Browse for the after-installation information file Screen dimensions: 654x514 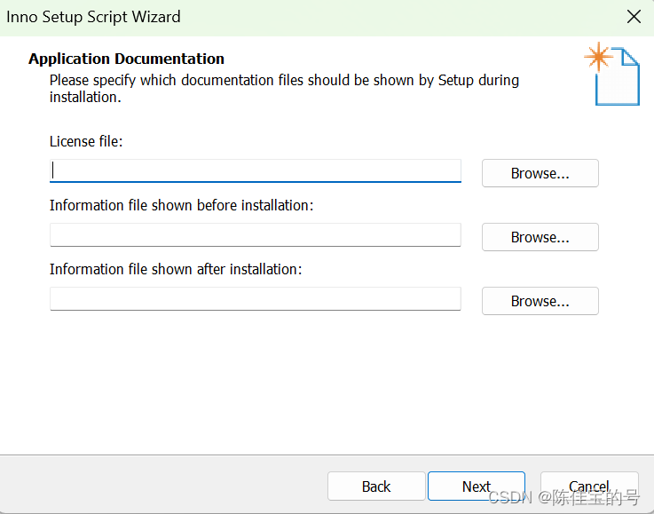(x=540, y=301)
